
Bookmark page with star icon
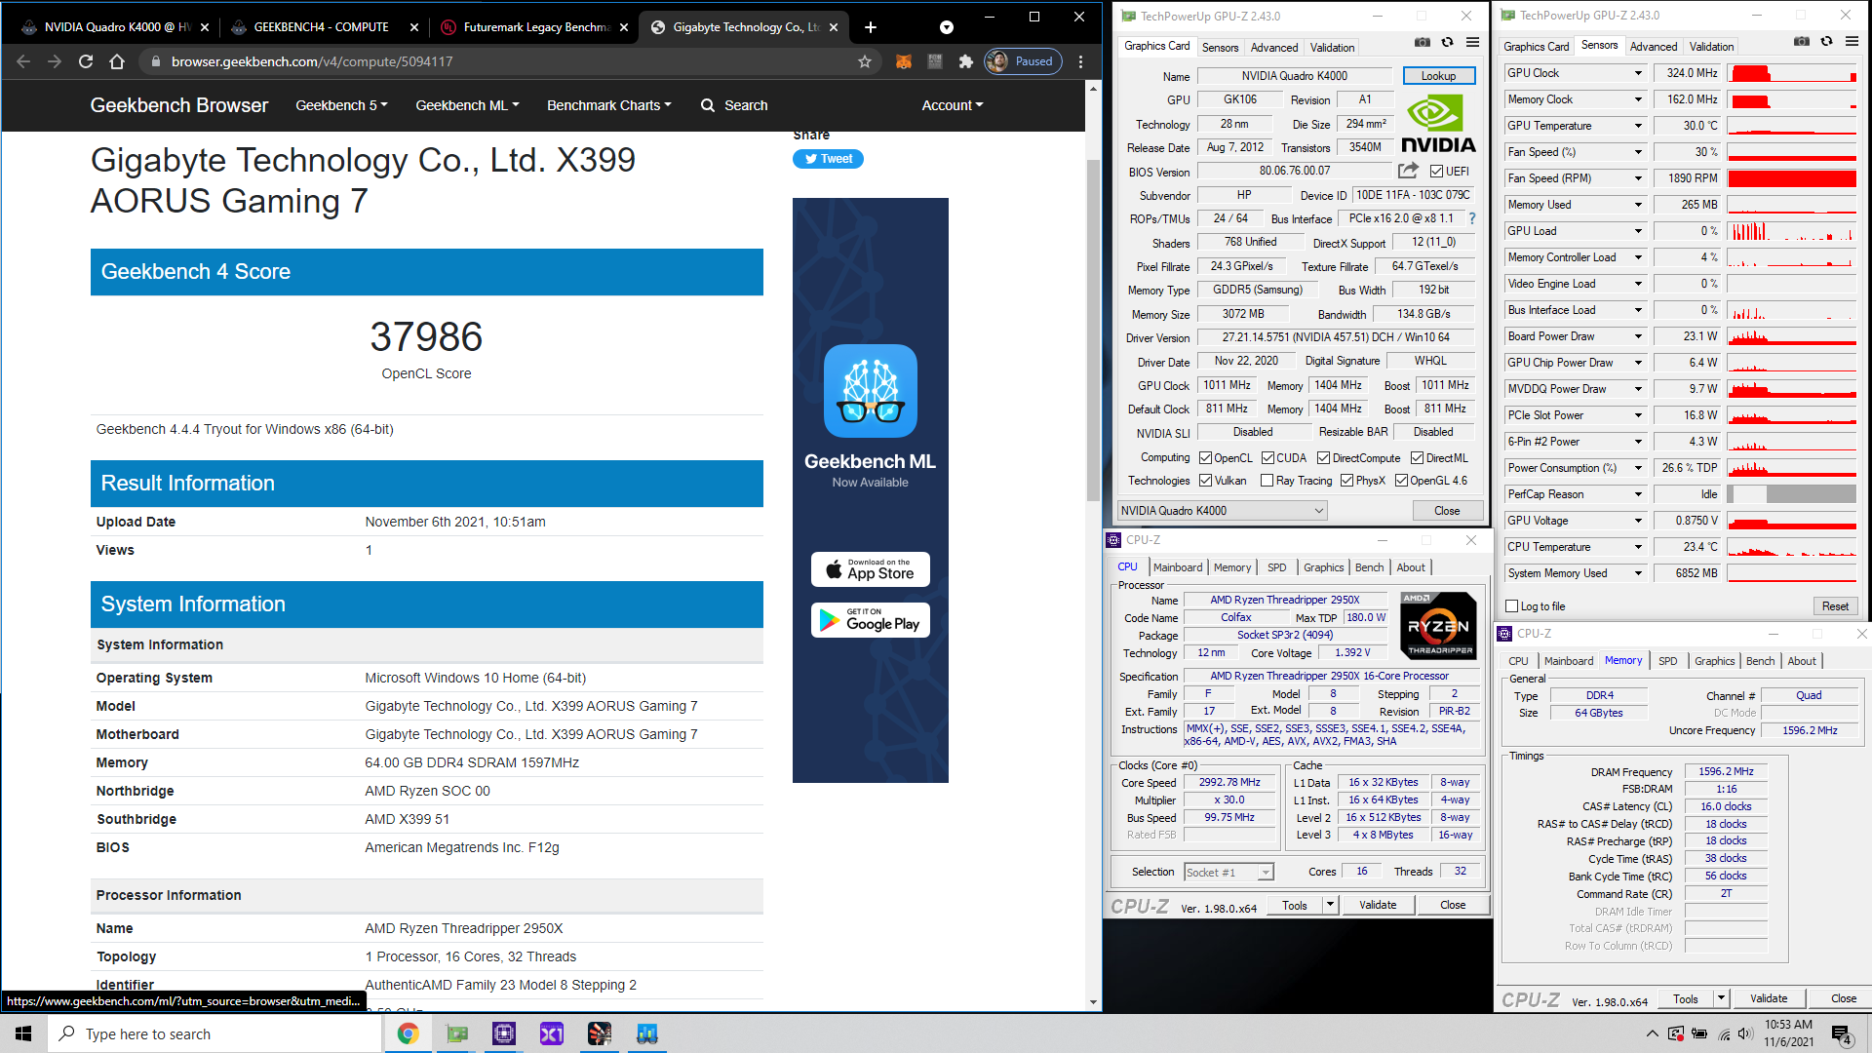(x=864, y=61)
